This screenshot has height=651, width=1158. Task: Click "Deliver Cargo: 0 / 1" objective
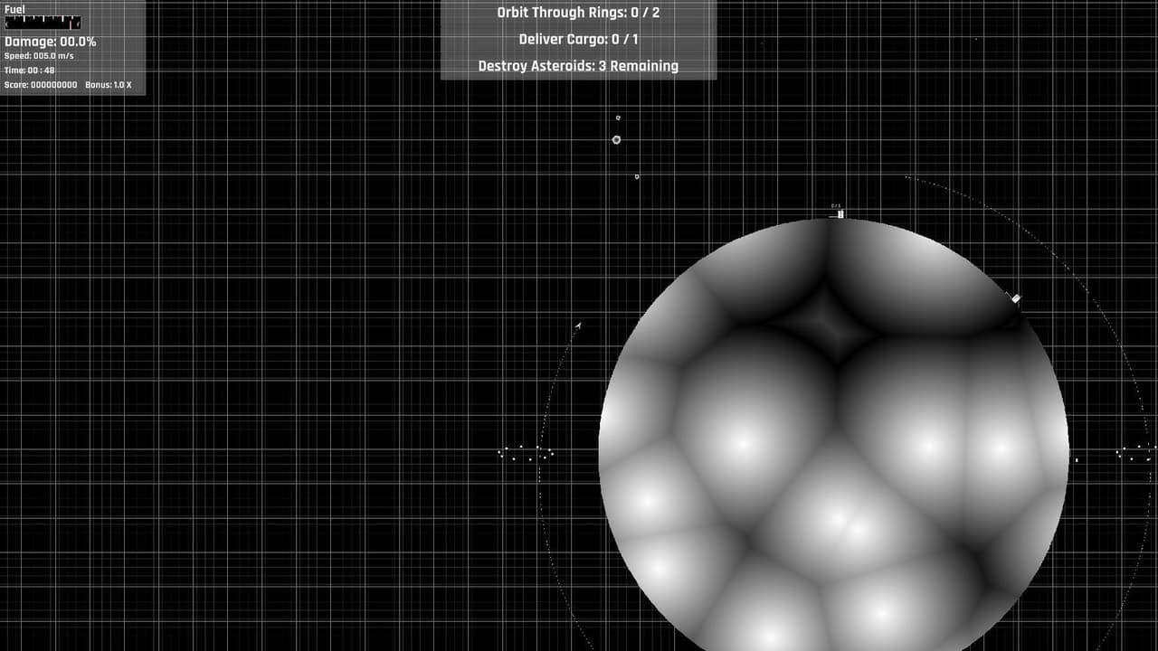click(578, 39)
